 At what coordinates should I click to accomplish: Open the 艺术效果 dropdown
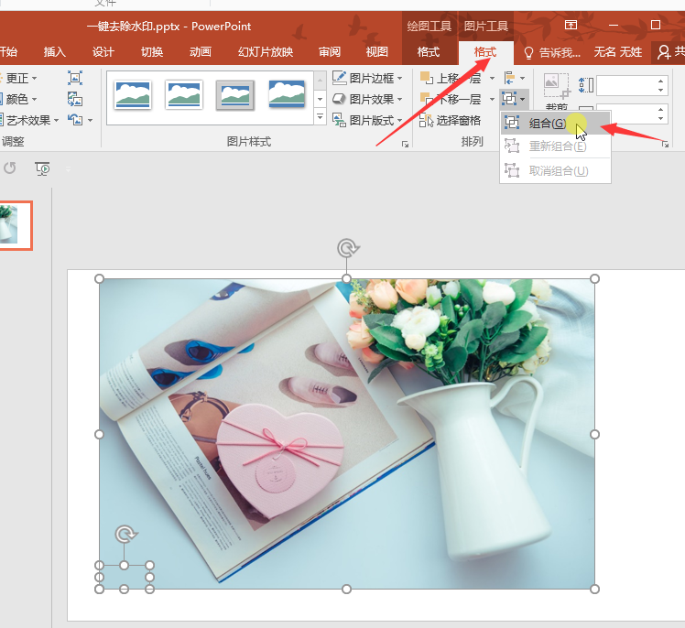(29, 120)
